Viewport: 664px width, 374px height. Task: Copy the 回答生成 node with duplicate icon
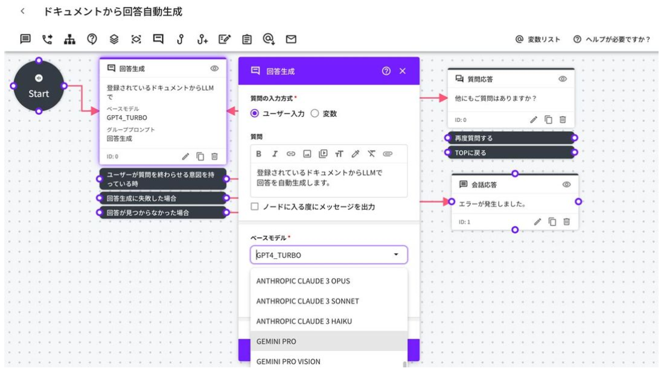pyautogui.click(x=200, y=156)
